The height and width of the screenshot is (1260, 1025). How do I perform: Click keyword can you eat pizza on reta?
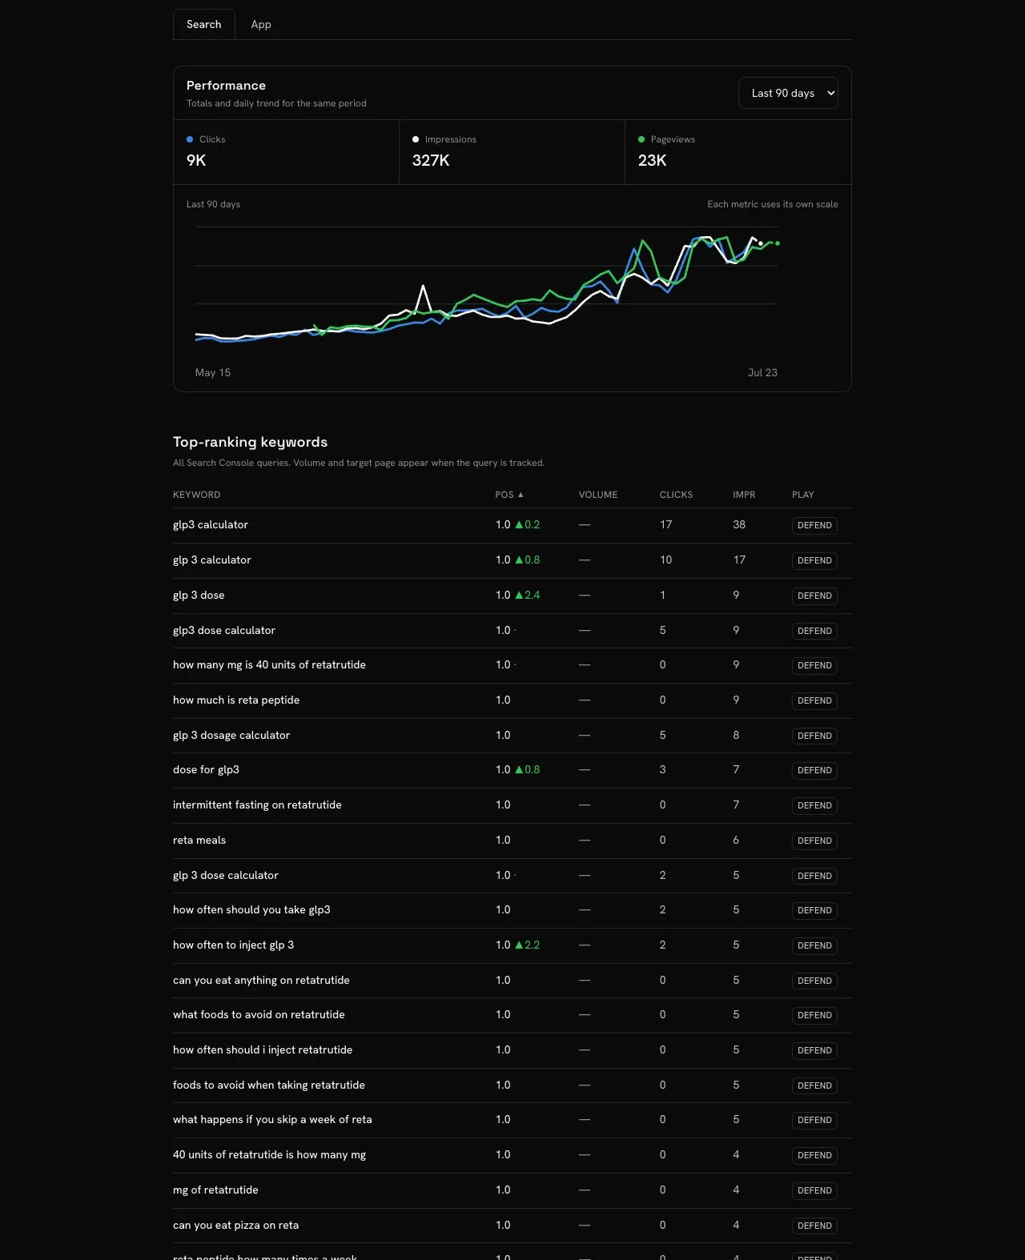coord(235,1226)
